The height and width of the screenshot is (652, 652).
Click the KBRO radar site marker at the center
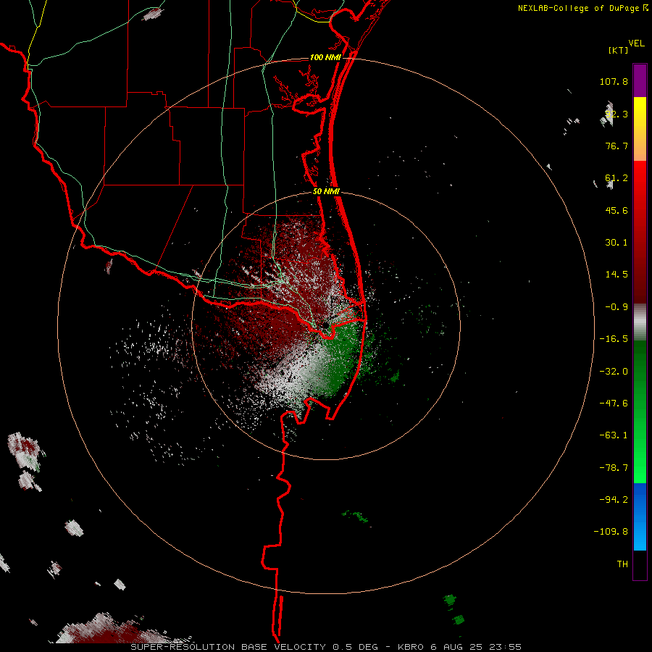tap(325, 325)
